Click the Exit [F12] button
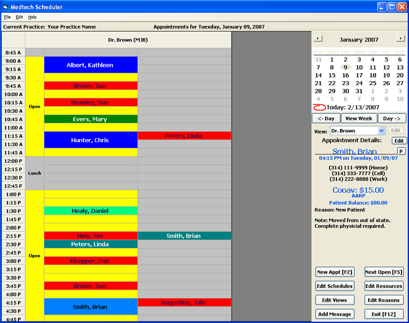409x323 pixels. pyautogui.click(x=384, y=314)
